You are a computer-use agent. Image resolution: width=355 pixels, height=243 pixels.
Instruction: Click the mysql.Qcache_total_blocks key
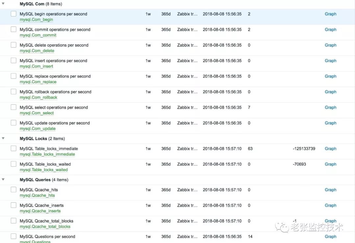coord(45,227)
